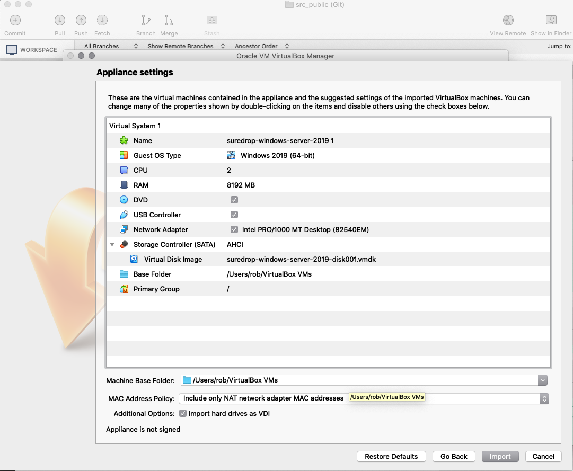This screenshot has width=573, height=471.
Task: Click the Cancel button
Action: tap(543, 456)
